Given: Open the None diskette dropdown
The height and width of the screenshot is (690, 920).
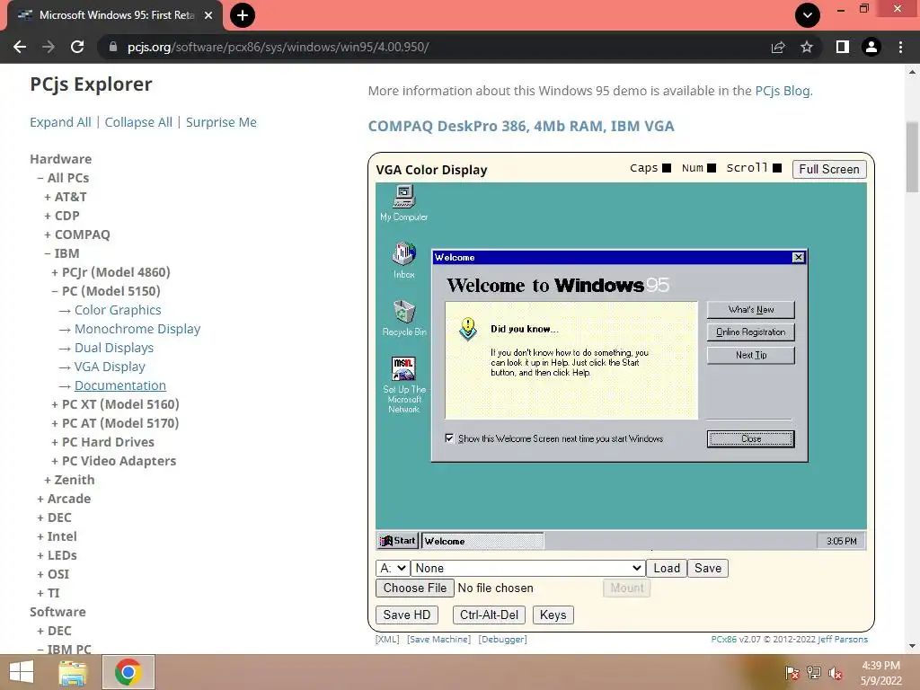Looking at the screenshot, I should tap(527, 568).
